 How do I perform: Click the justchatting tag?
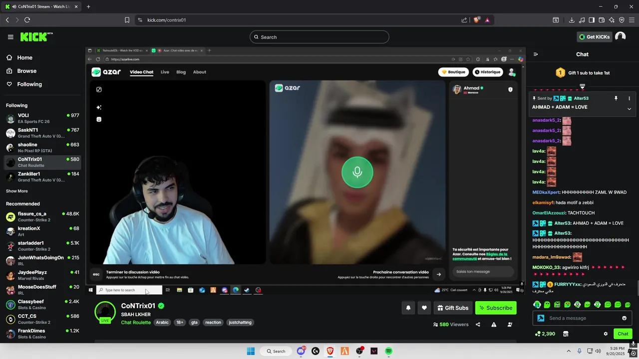coord(240,323)
